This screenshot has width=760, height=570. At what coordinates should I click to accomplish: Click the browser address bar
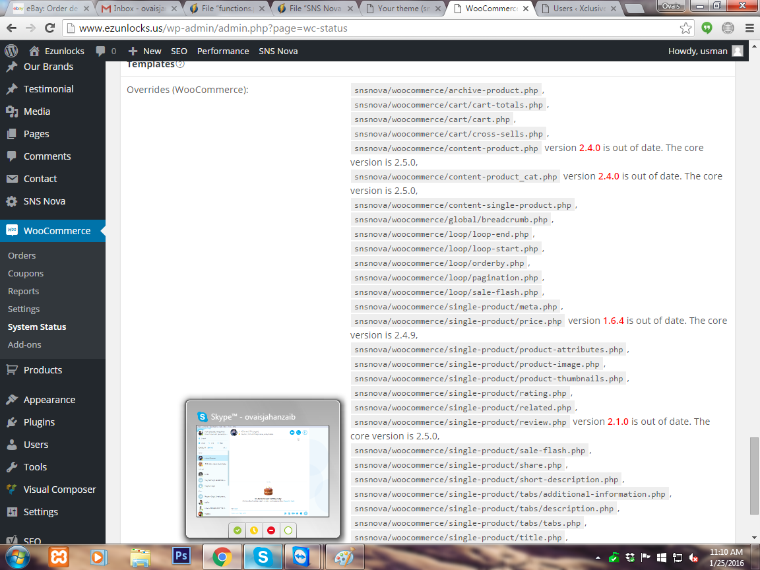[369, 28]
